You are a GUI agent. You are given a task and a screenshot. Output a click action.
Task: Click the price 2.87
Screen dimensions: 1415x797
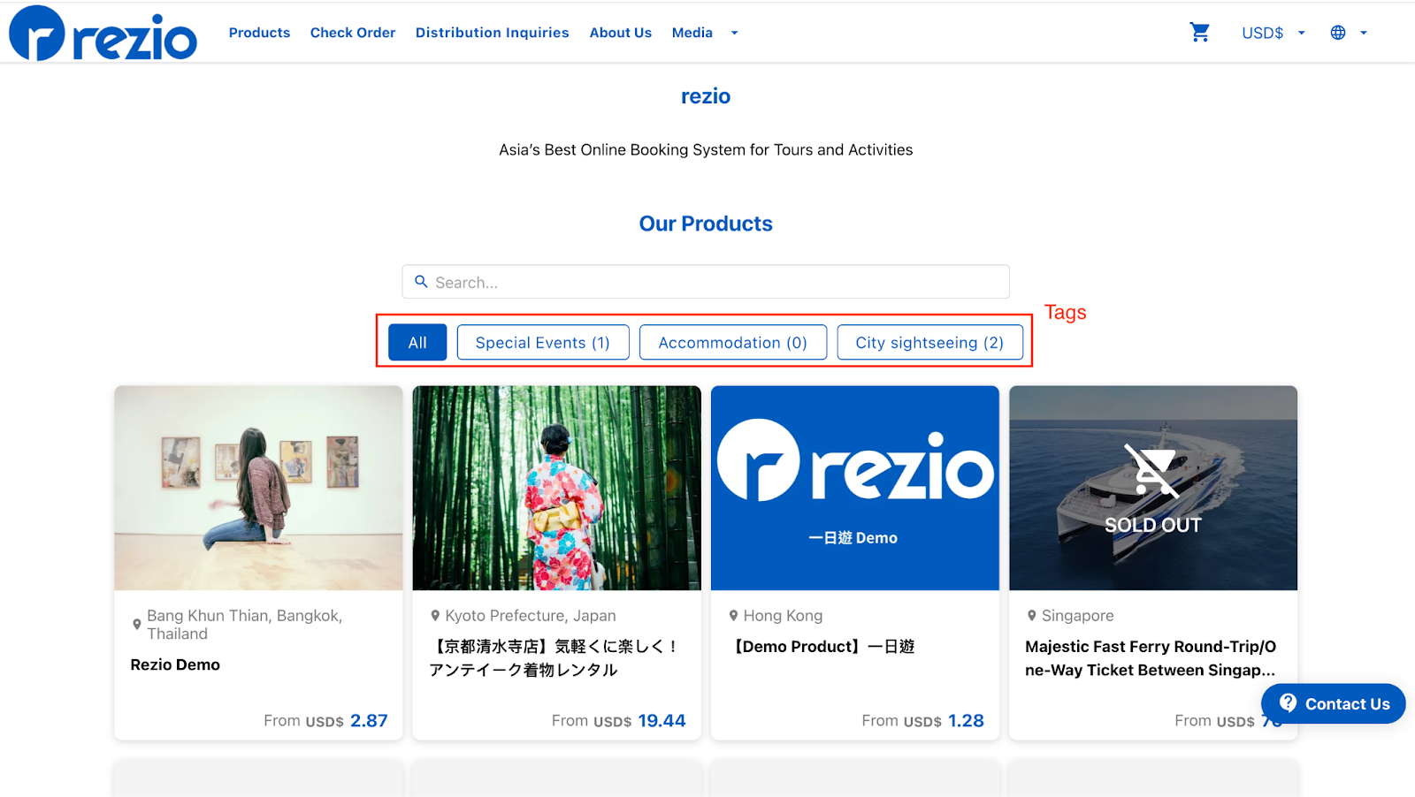click(369, 720)
